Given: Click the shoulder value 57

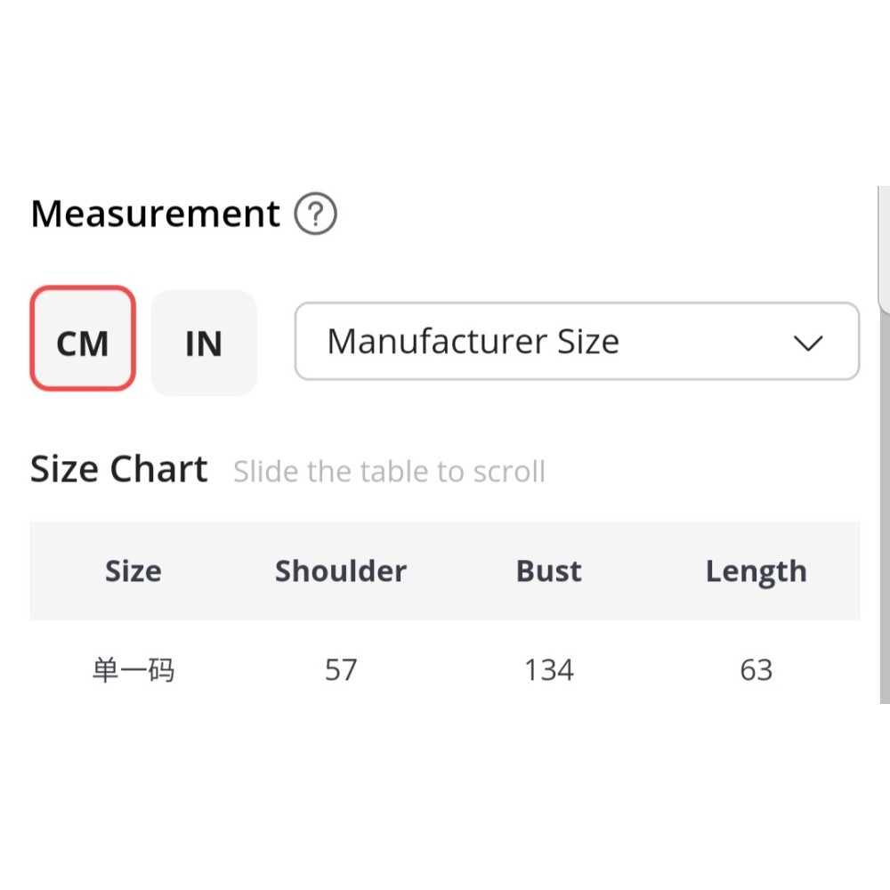Looking at the screenshot, I should (x=341, y=669).
